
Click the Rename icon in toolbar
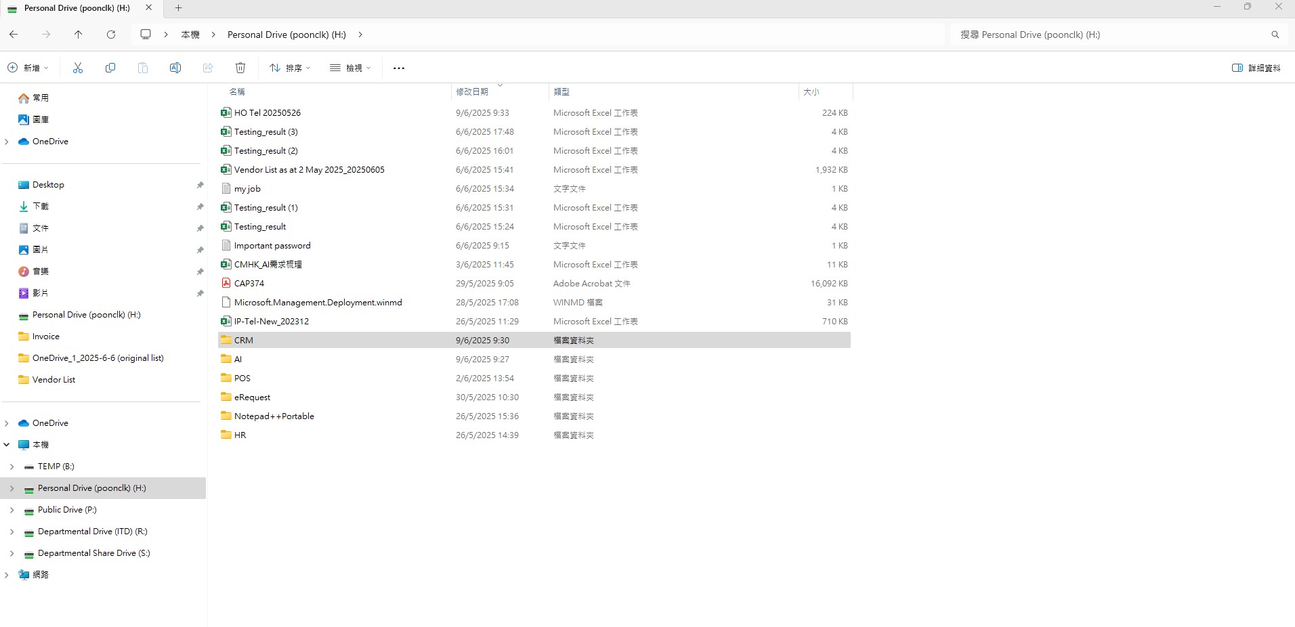tap(175, 68)
